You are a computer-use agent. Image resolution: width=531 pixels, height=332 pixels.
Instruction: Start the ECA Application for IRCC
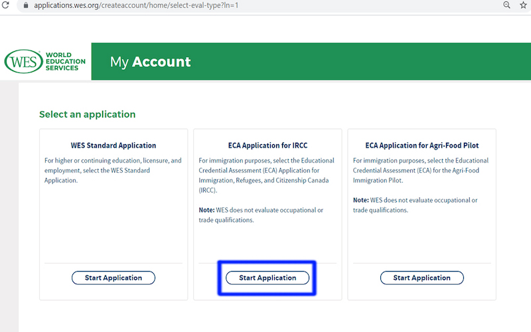pos(267,278)
